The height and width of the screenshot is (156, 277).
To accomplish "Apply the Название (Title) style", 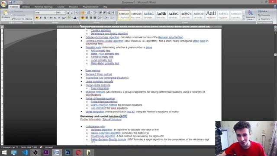I will [211, 15].
